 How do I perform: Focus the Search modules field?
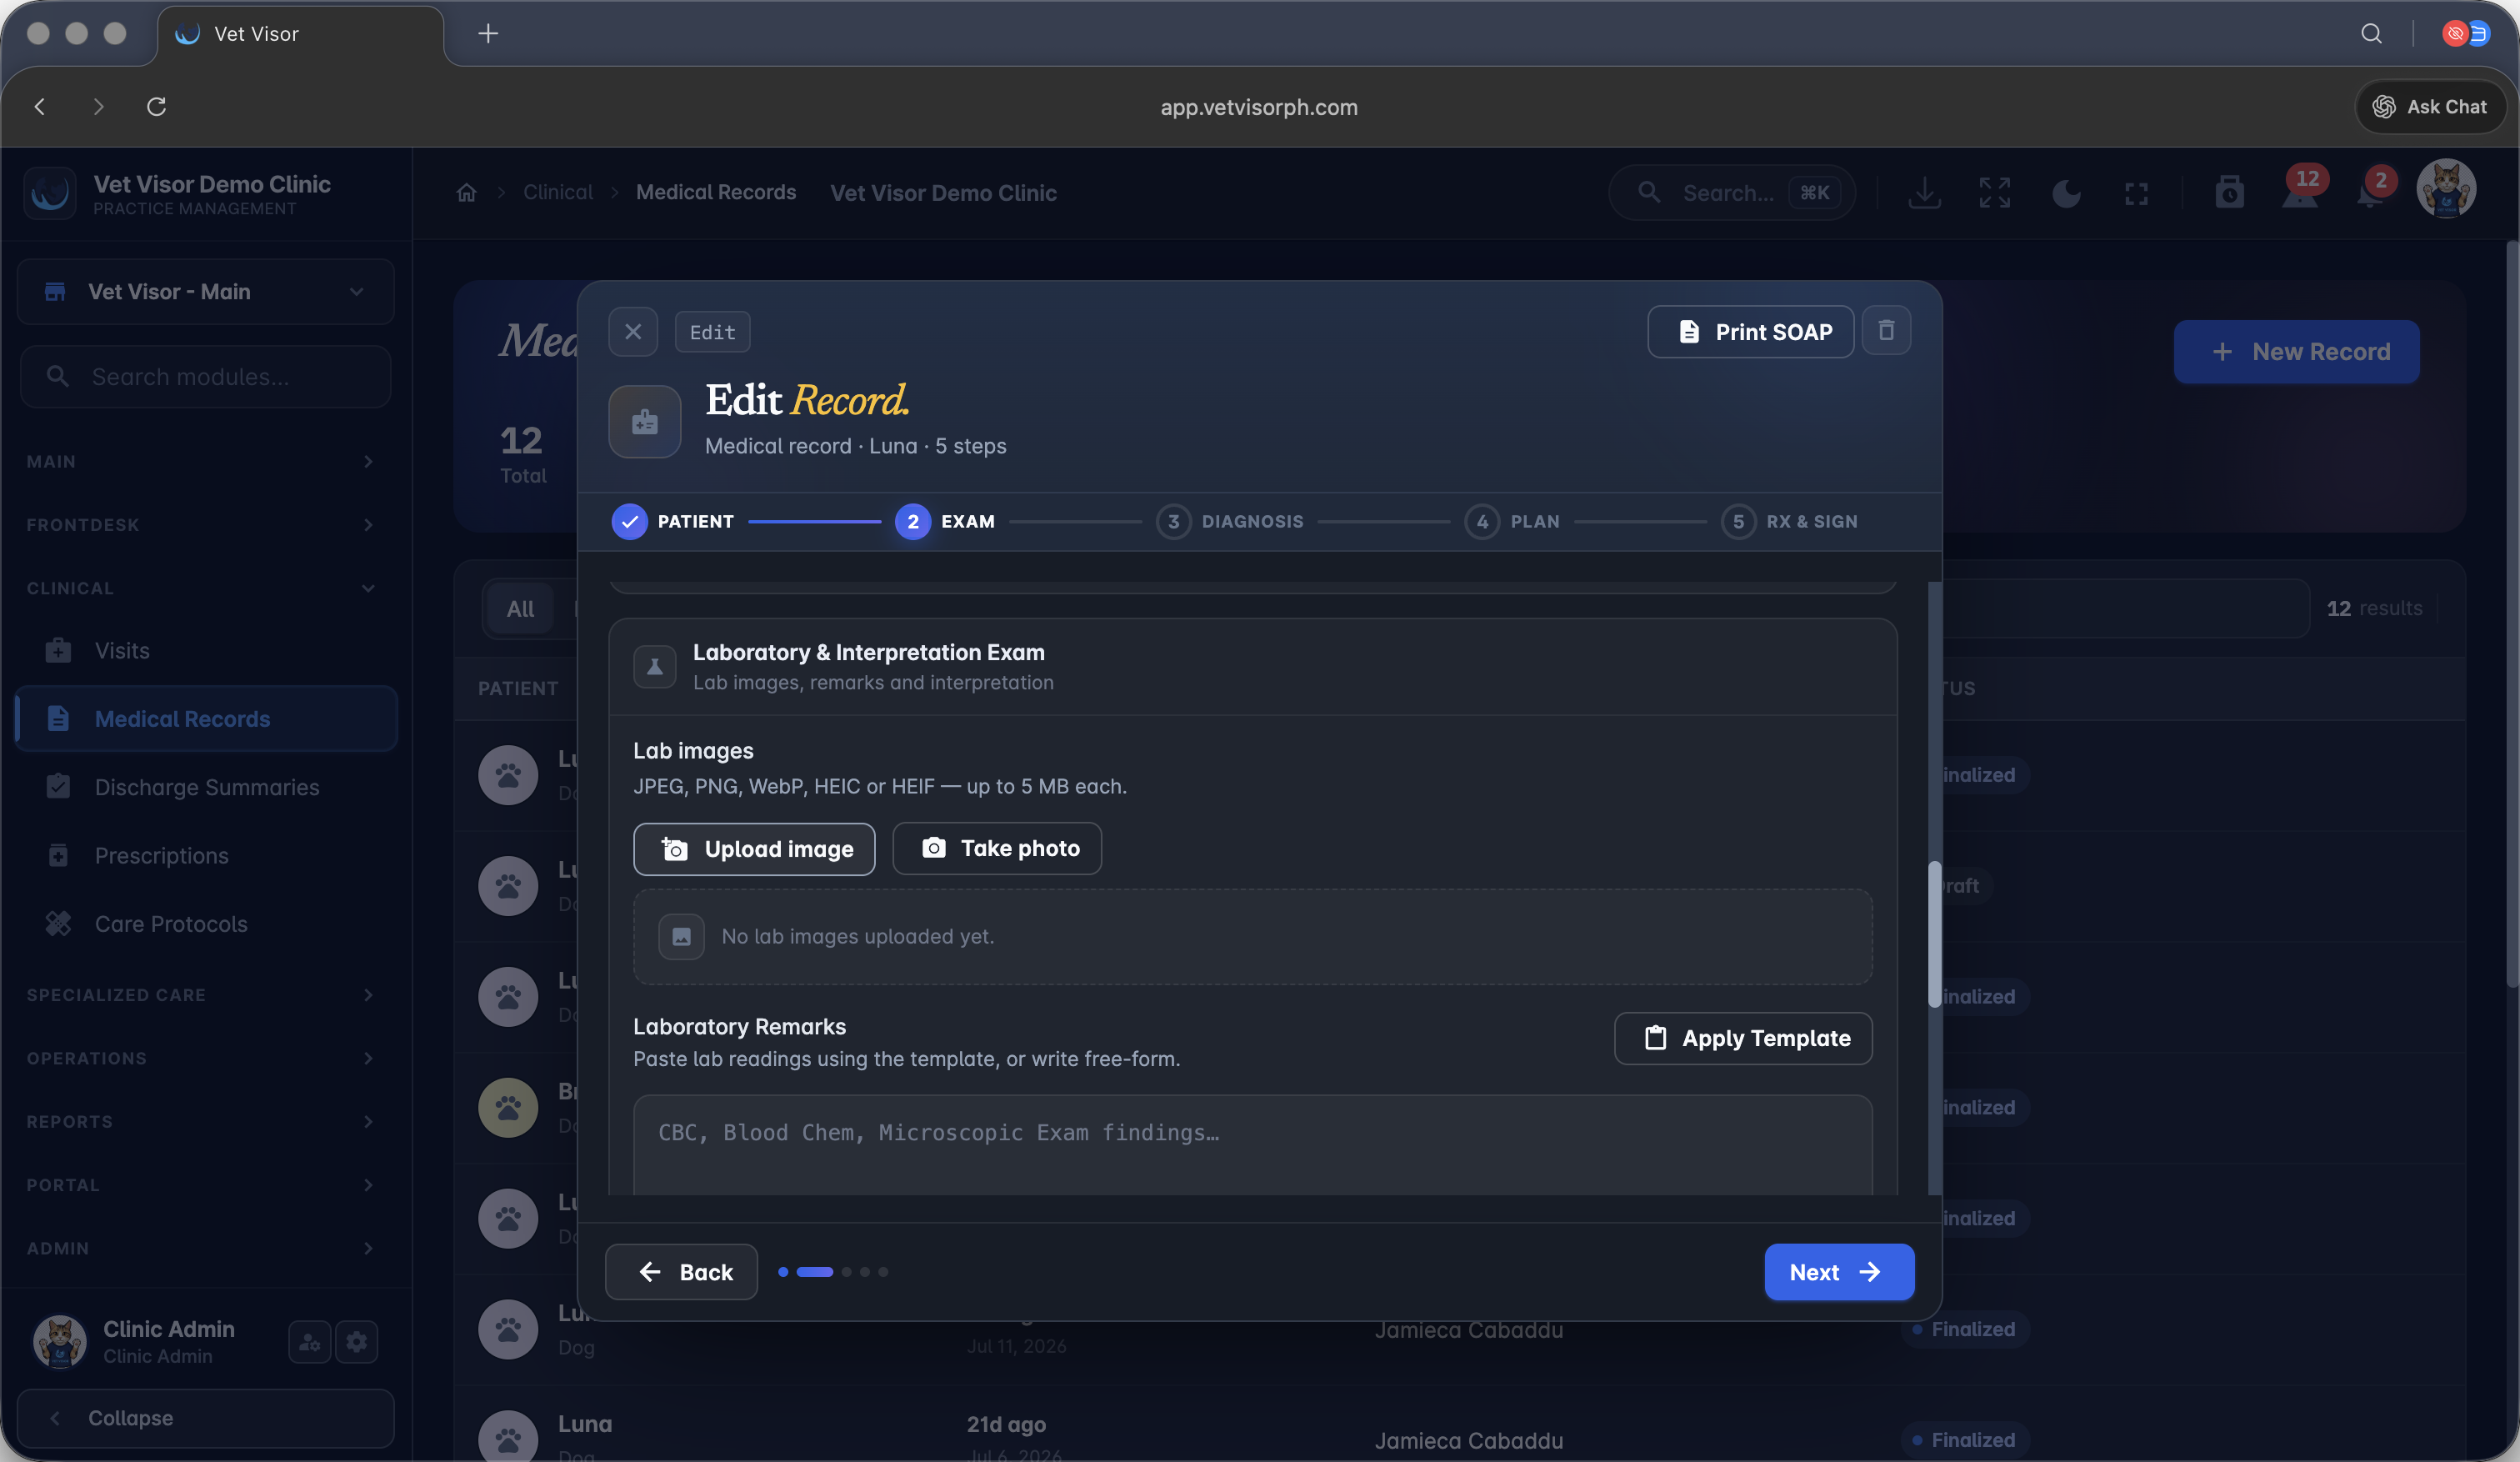tap(206, 376)
